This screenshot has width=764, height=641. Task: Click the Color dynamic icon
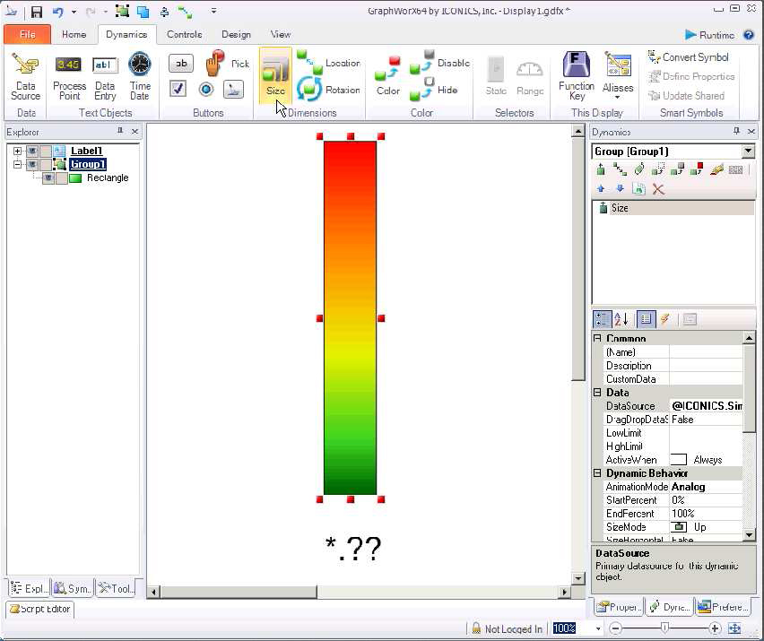pos(388,75)
